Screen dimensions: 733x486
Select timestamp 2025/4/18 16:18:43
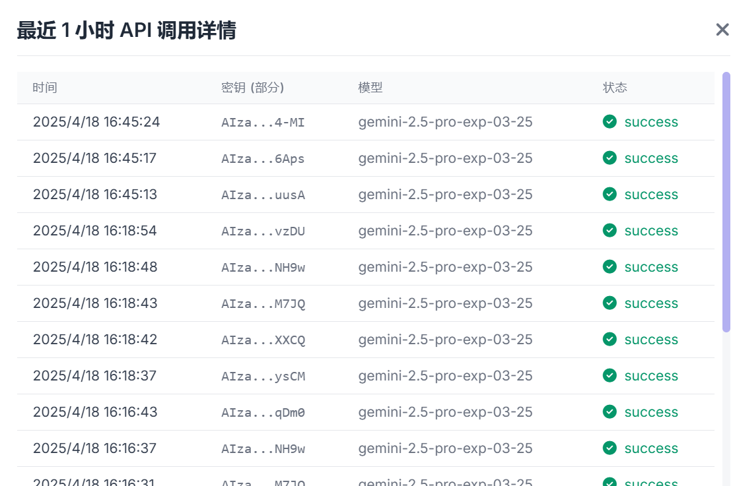tap(95, 303)
